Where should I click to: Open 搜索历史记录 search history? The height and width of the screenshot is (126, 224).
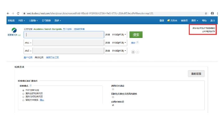(x=52, y=58)
